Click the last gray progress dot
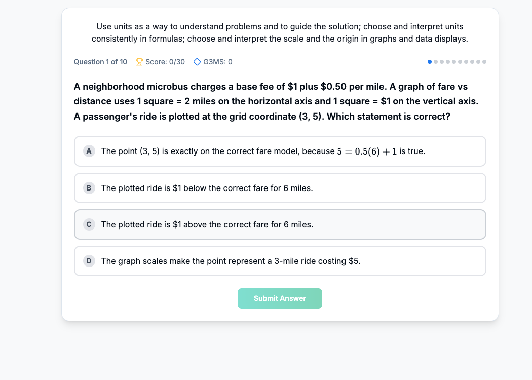 tap(484, 62)
